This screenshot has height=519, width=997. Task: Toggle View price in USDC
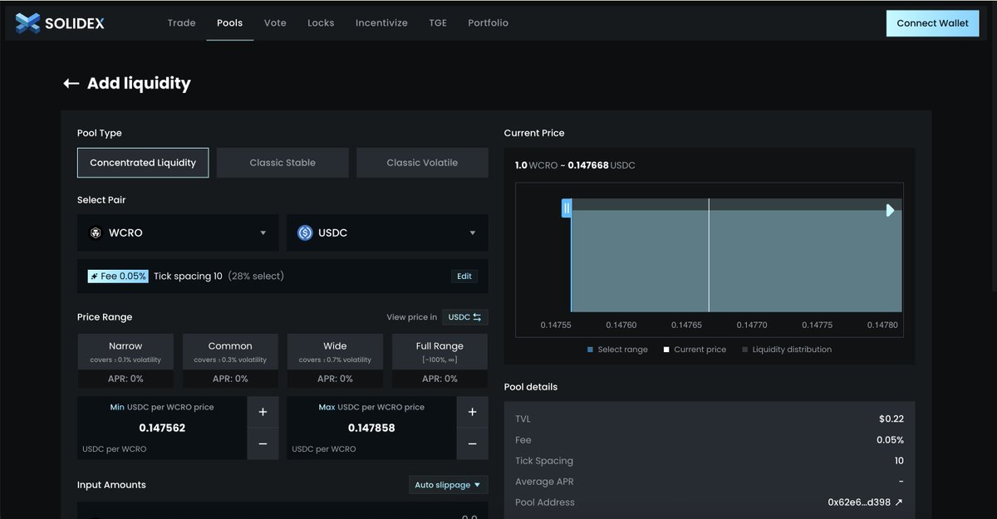464,317
